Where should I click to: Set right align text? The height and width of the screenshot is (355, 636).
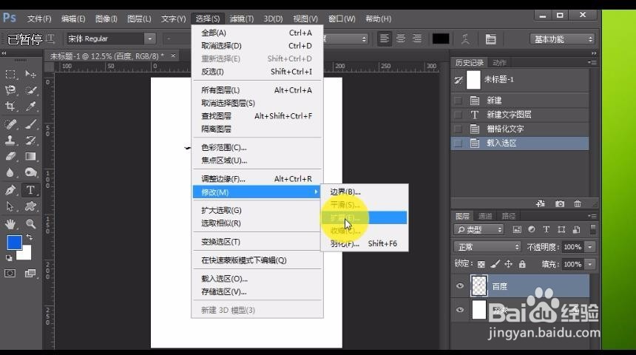tap(417, 38)
